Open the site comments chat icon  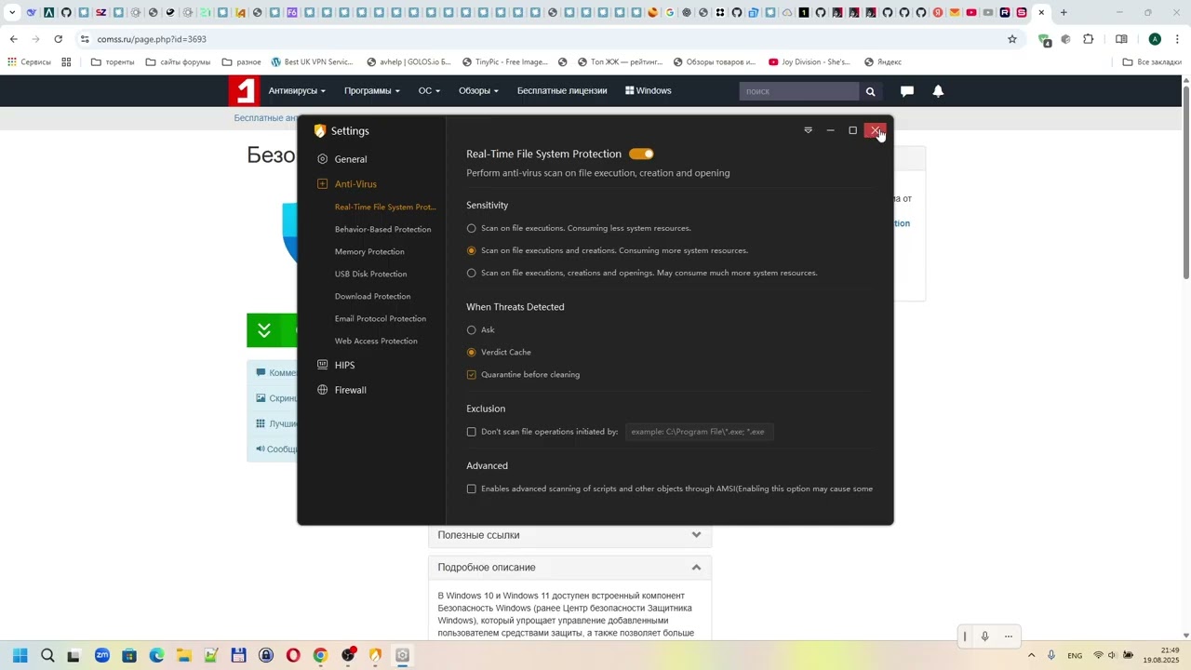click(906, 91)
